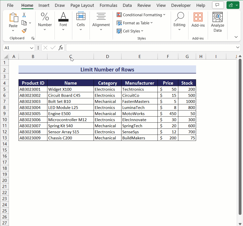Screen dimensions: 243x226
Task: Click the Enter checkmark in formula bar
Action: pos(53,48)
